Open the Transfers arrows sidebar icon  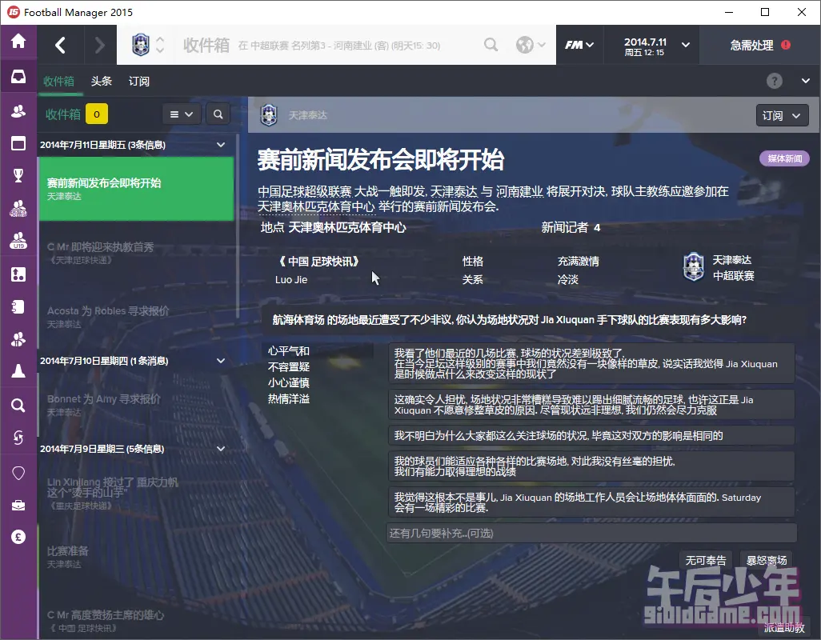click(x=18, y=437)
